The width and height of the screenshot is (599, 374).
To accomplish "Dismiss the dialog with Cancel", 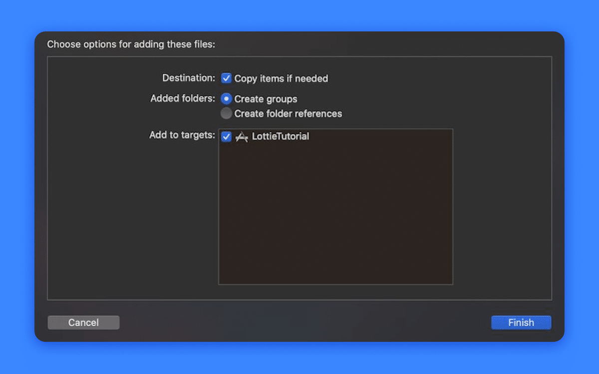I will click(83, 322).
